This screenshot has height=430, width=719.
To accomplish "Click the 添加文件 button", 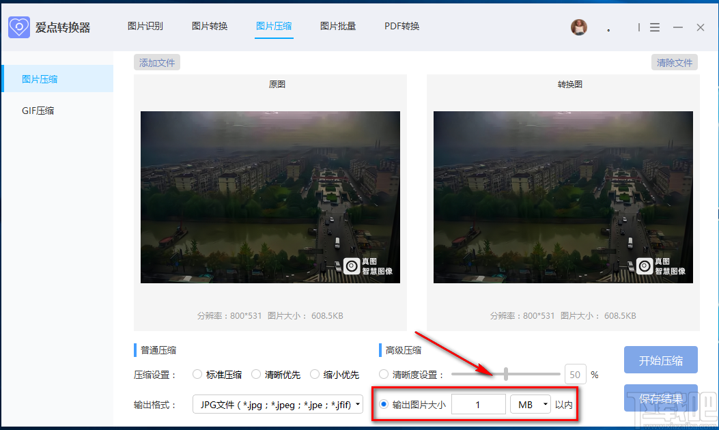I will coord(157,63).
